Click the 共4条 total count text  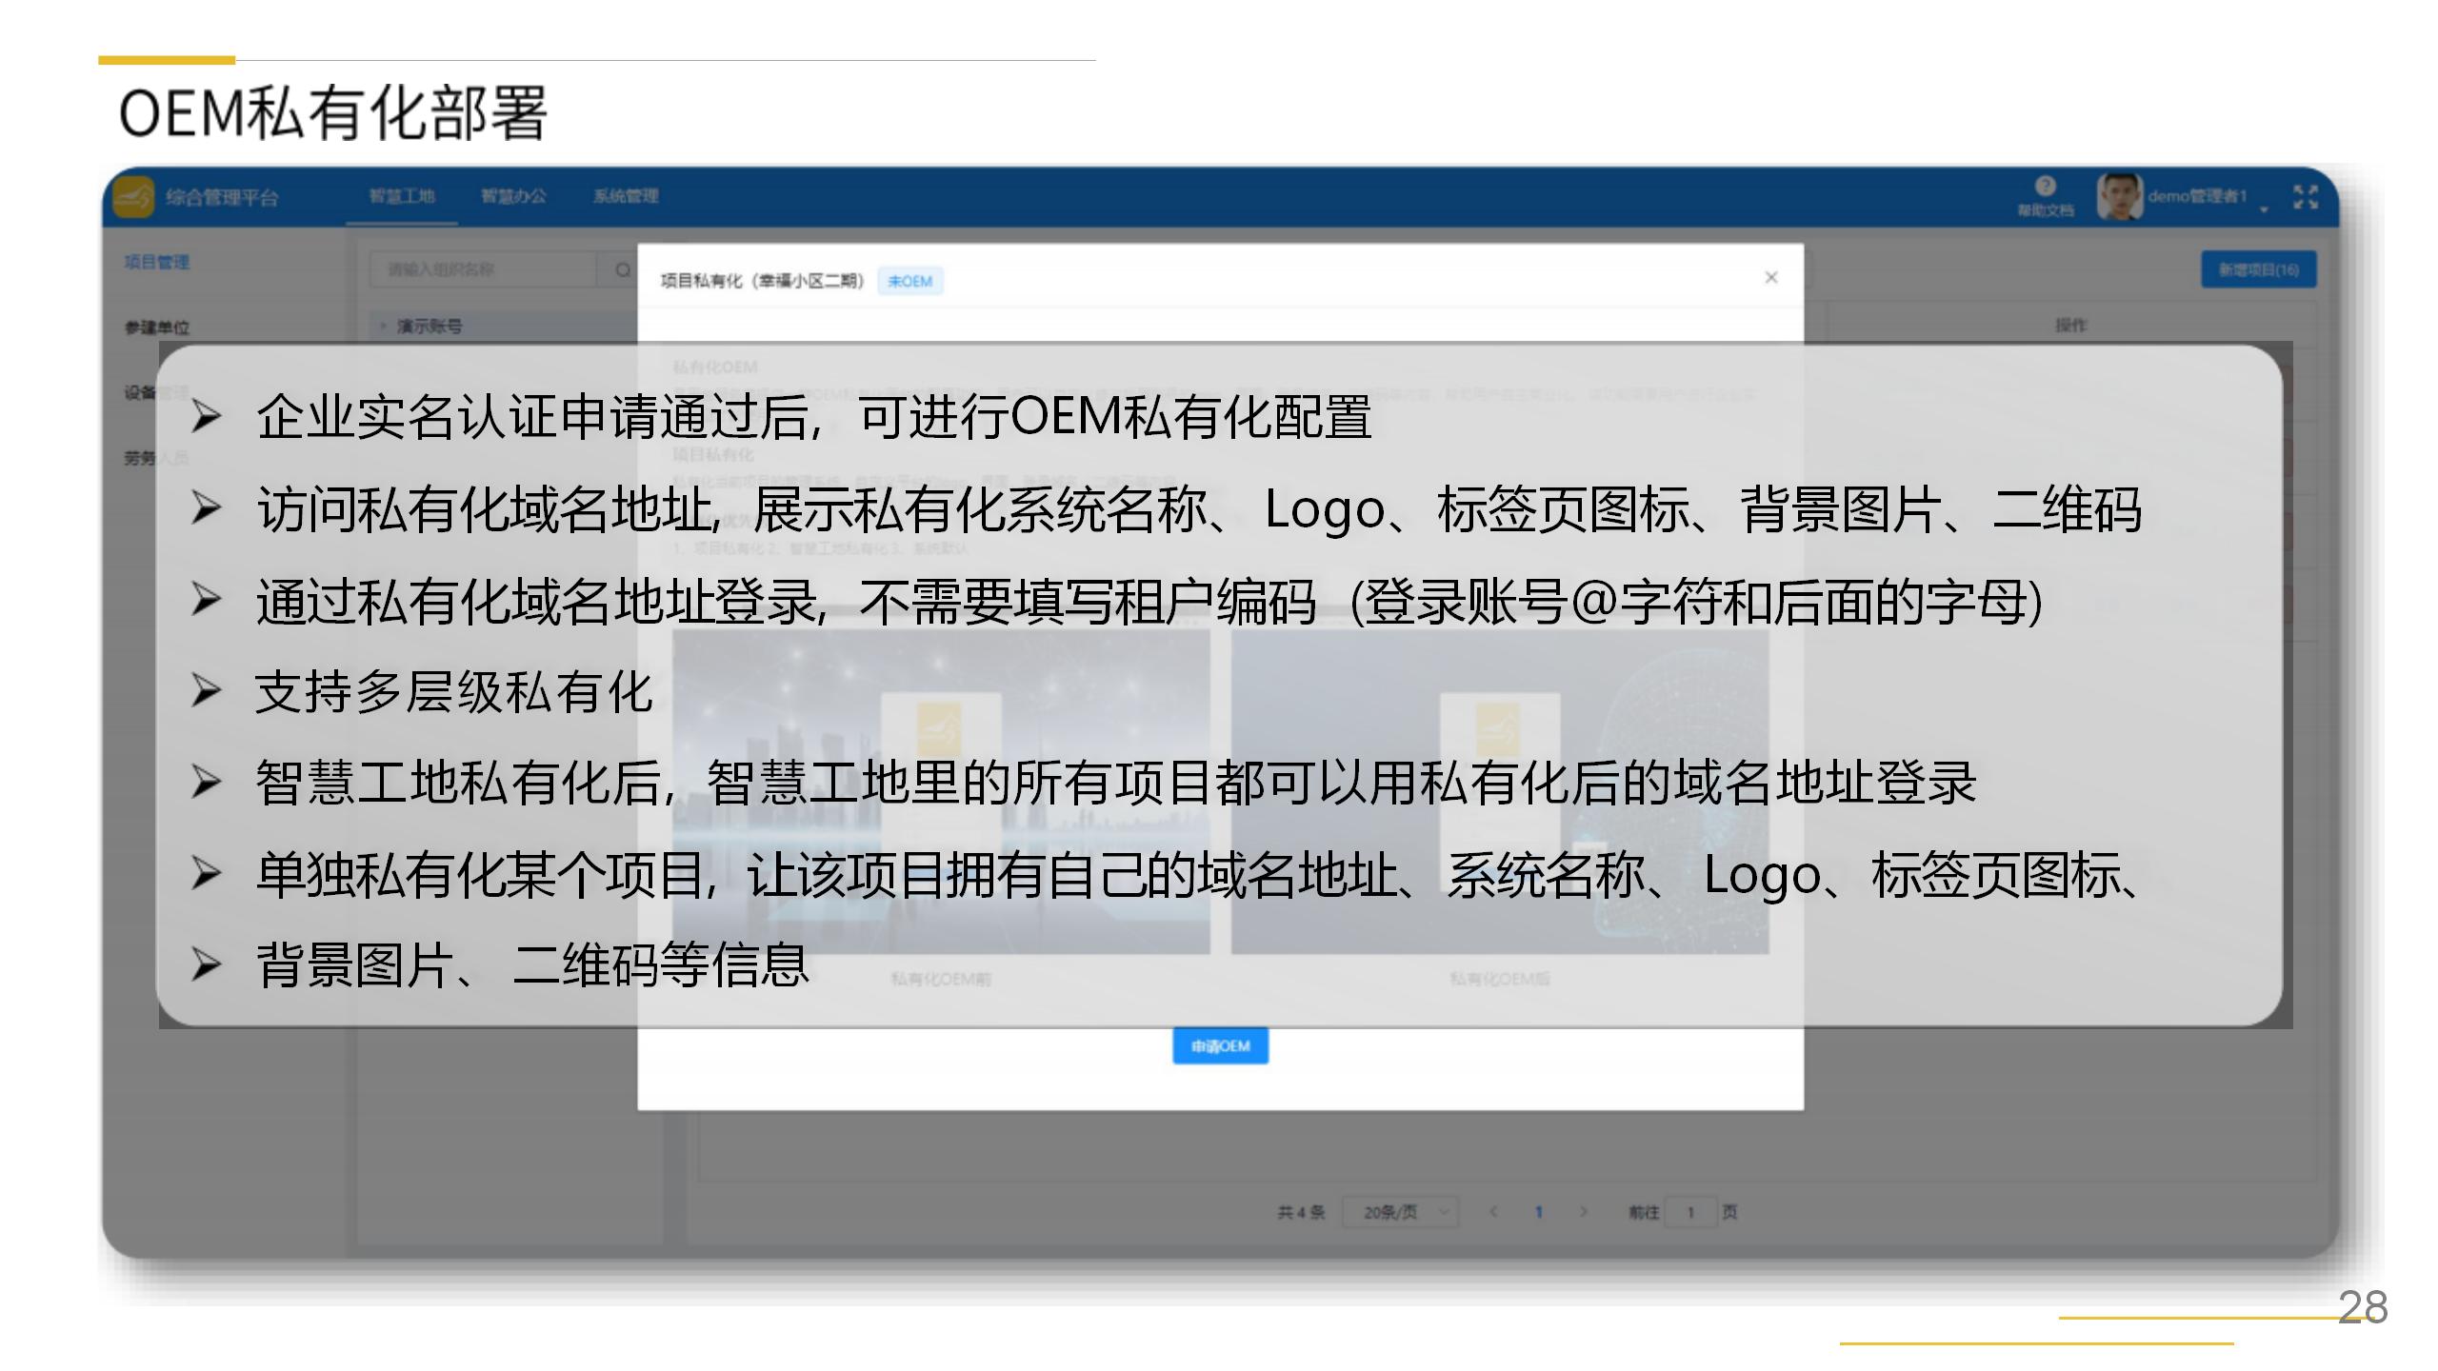point(1301,1212)
